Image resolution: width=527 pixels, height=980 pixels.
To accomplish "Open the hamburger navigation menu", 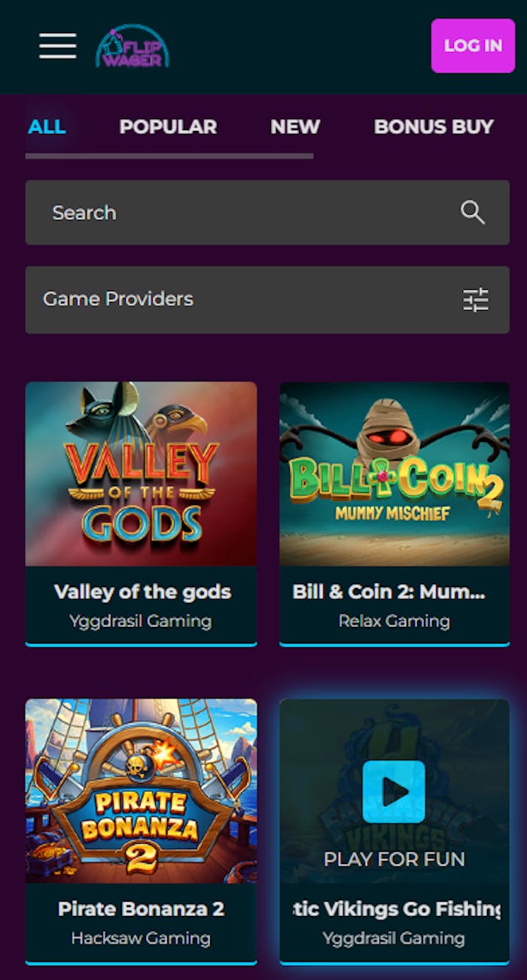I will (58, 46).
